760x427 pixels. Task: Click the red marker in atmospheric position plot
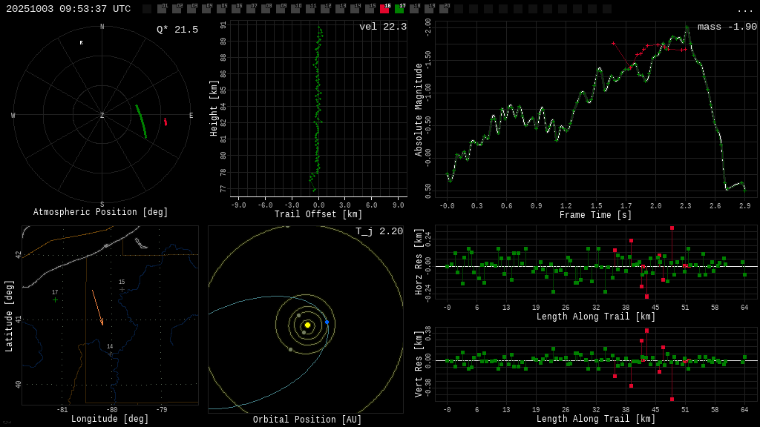pyautogui.click(x=166, y=122)
